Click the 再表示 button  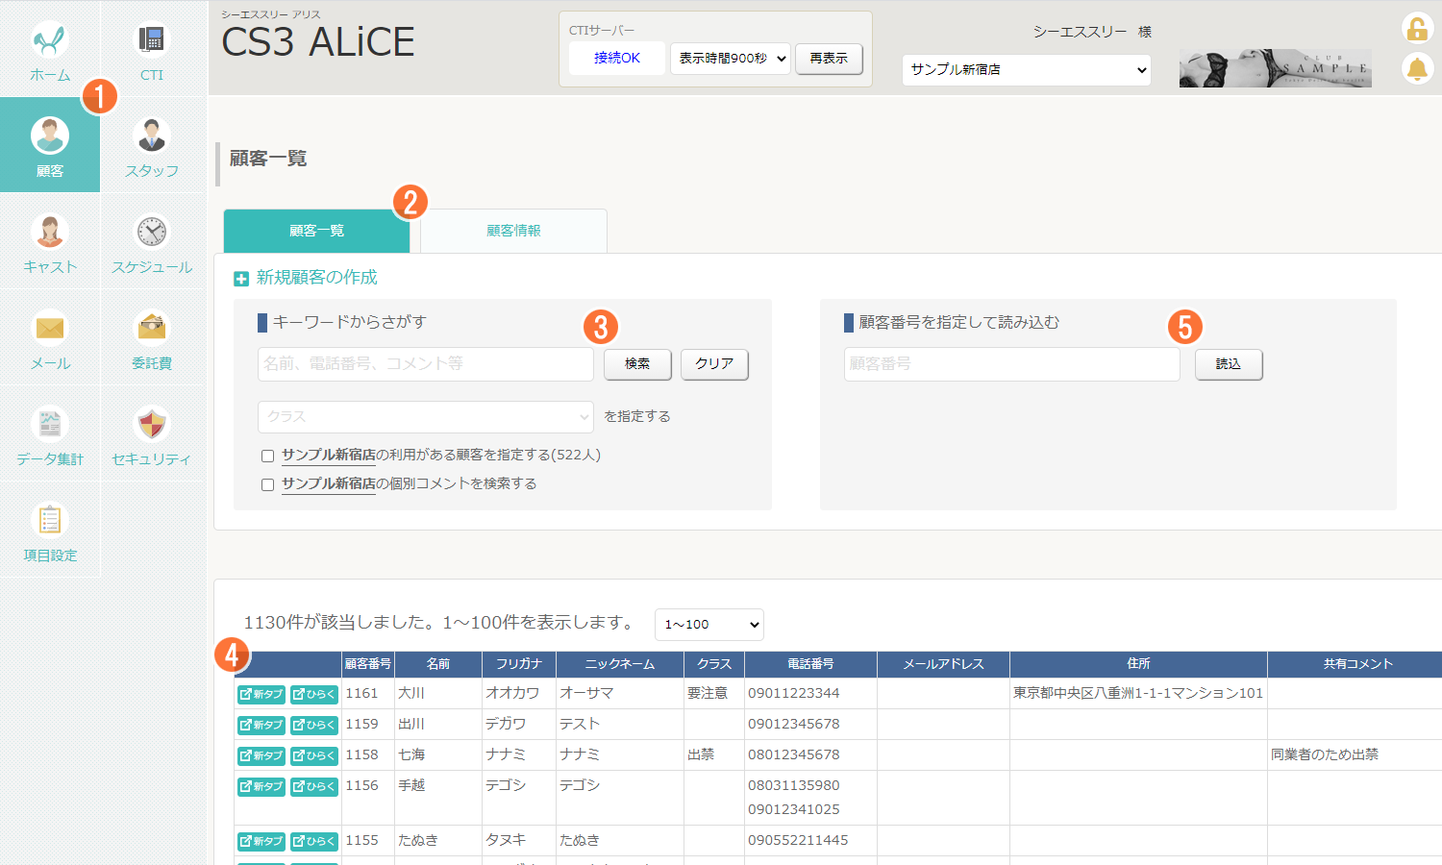click(829, 58)
